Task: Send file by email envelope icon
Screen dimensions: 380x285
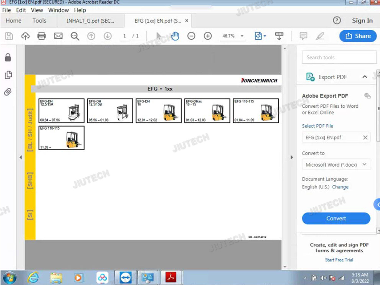Action: [x=58, y=36]
